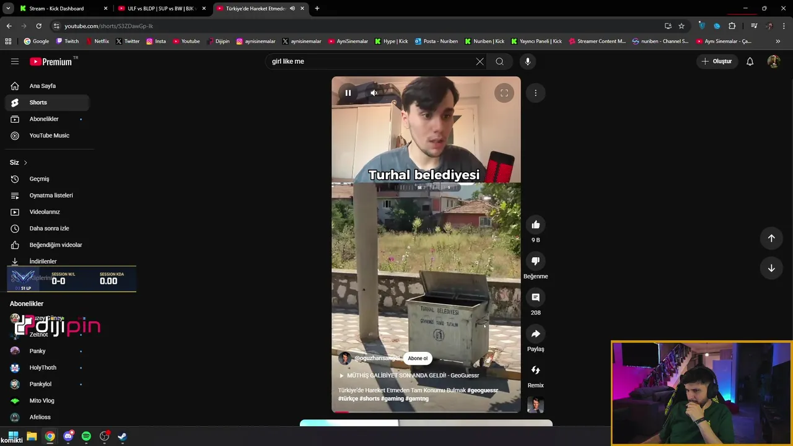Bookmark this page with star
793x446 pixels.
[681, 26]
